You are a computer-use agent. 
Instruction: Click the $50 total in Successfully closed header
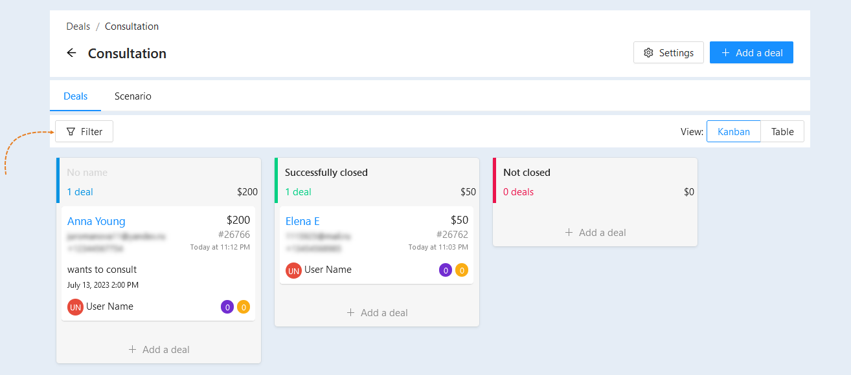tap(468, 192)
